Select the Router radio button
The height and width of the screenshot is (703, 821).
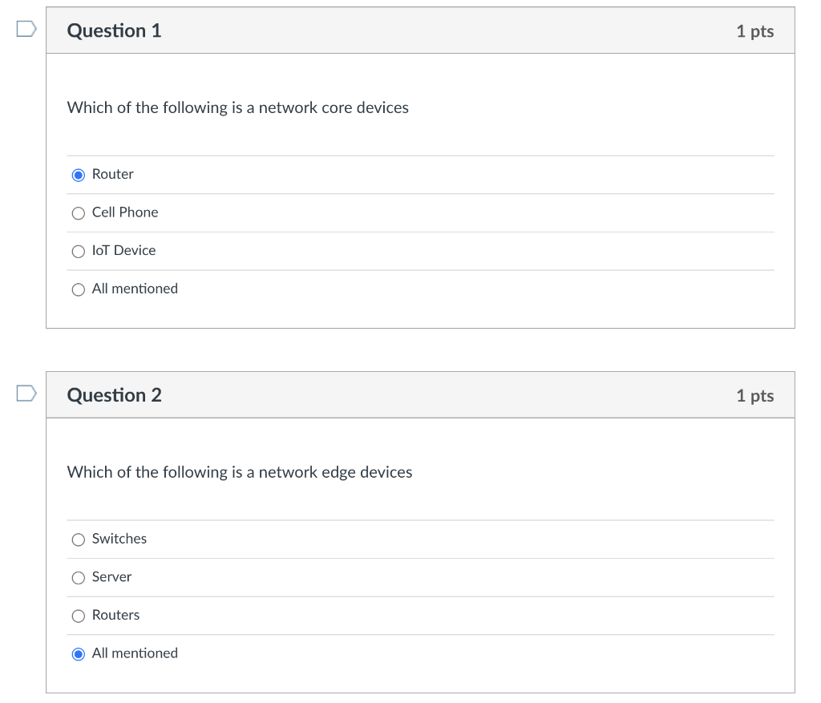click(79, 175)
